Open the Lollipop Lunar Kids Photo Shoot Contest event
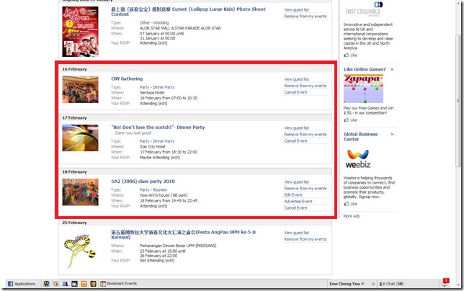Image resolution: width=464 pixels, height=291 pixels. pos(188,12)
